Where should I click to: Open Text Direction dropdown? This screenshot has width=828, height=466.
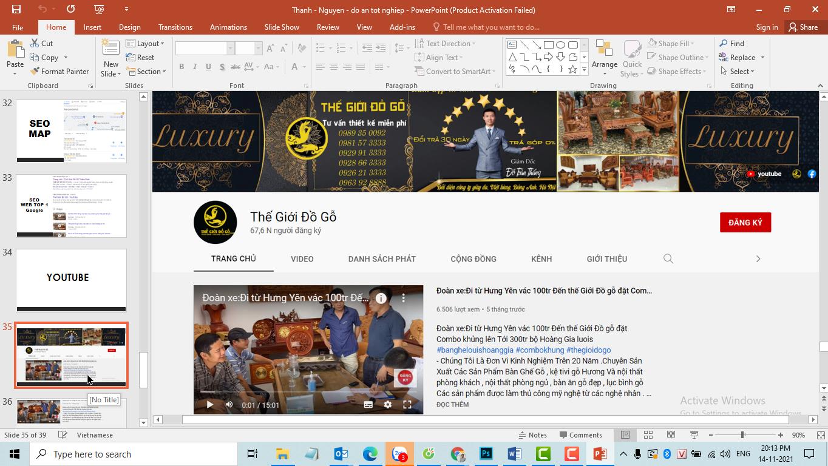(x=445, y=43)
